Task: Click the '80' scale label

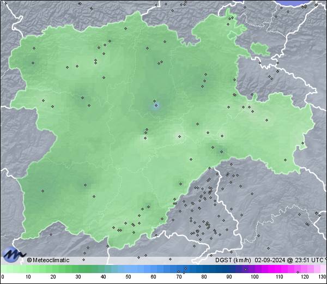Action: click(x=204, y=277)
